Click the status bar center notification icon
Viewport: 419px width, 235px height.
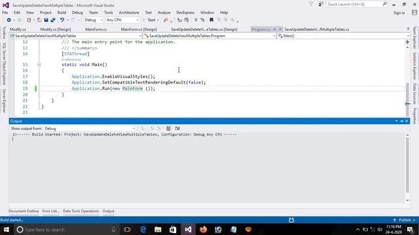click(291, 220)
